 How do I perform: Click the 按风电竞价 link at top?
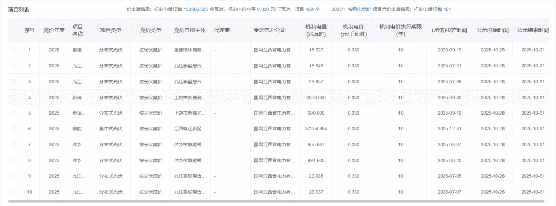point(359,10)
